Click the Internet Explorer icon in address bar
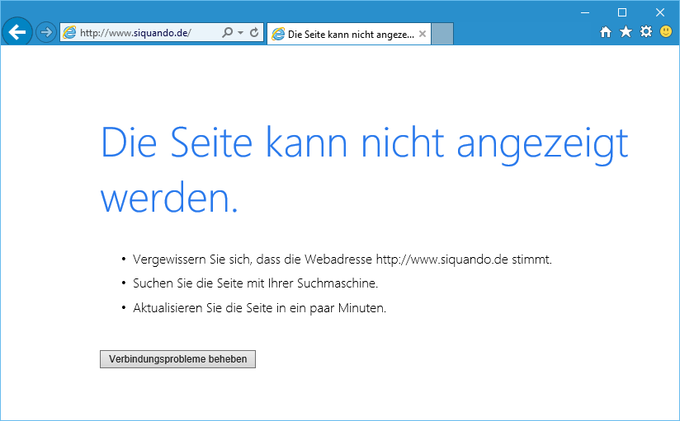680x421 pixels. click(69, 32)
